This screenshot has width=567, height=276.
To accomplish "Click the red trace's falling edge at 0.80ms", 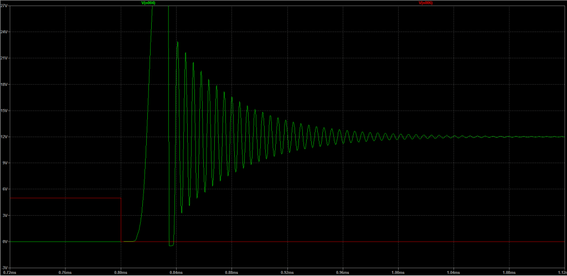I will pyautogui.click(x=121, y=220).
